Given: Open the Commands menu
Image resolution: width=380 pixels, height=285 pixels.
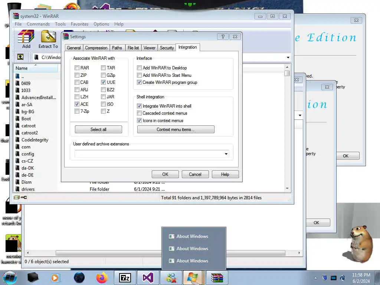Looking at the screenshot, I should [x=38, y=24].
